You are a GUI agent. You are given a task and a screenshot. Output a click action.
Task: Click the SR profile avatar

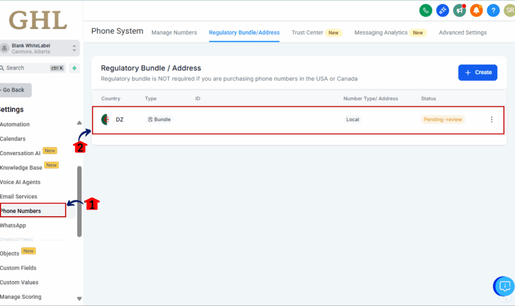click(508, 10)
